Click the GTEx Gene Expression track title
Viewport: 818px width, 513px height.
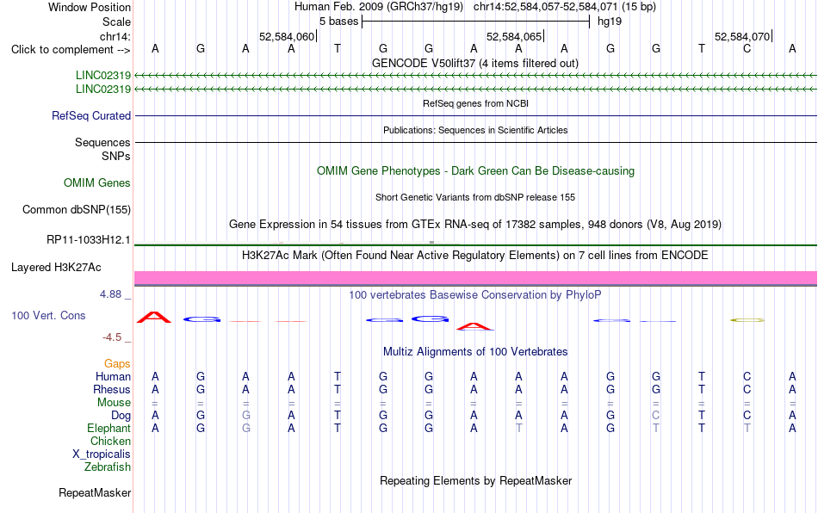click(x=475, y=224)
